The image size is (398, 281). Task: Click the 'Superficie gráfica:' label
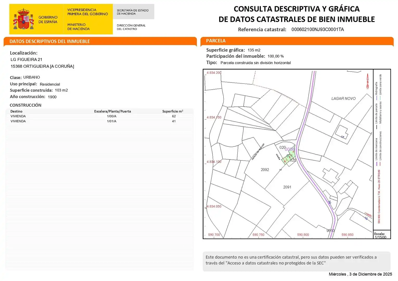click(225, 50)
